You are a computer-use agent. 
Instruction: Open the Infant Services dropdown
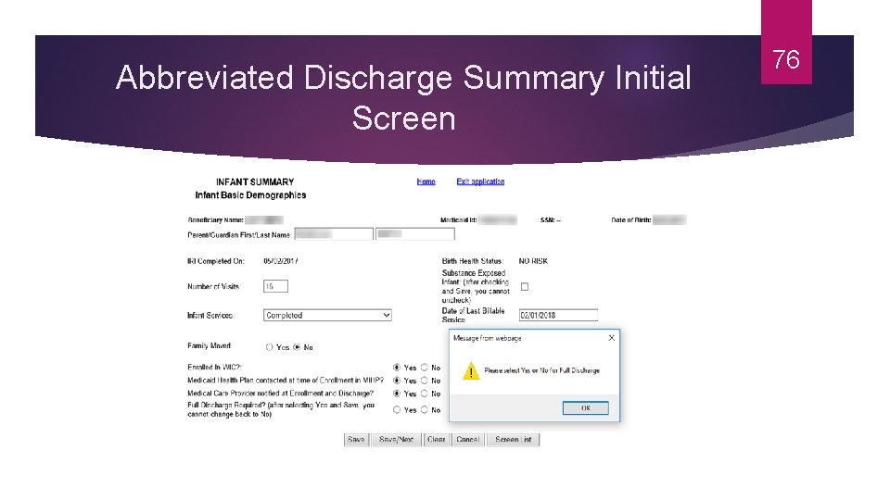point(327,315)
